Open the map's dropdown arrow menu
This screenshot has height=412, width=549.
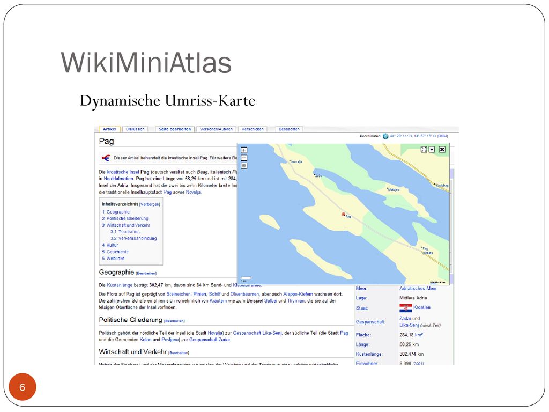click(x=432, y=149)
